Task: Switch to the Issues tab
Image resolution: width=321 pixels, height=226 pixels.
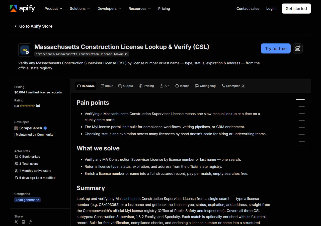Action: pos(182,86)
